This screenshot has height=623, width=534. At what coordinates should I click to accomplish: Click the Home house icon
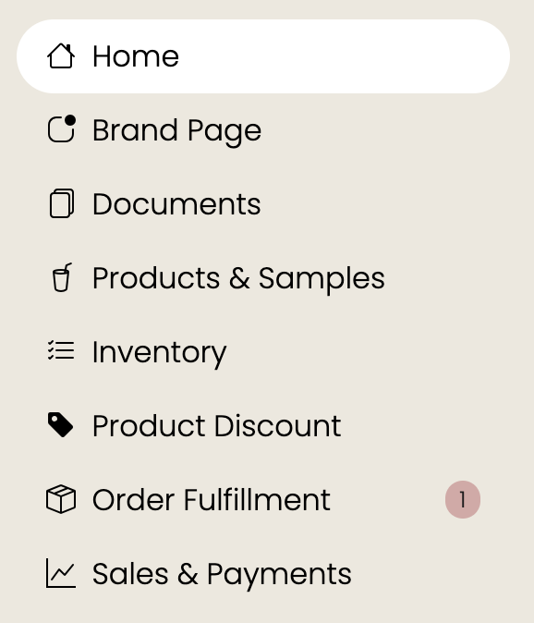[x=61, y=56]
